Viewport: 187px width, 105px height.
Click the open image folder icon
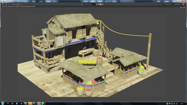(101, 4)
